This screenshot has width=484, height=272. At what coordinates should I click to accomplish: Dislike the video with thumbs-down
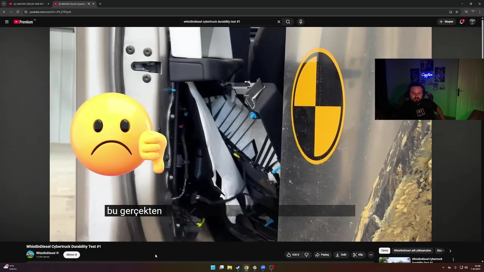(307, 255)
